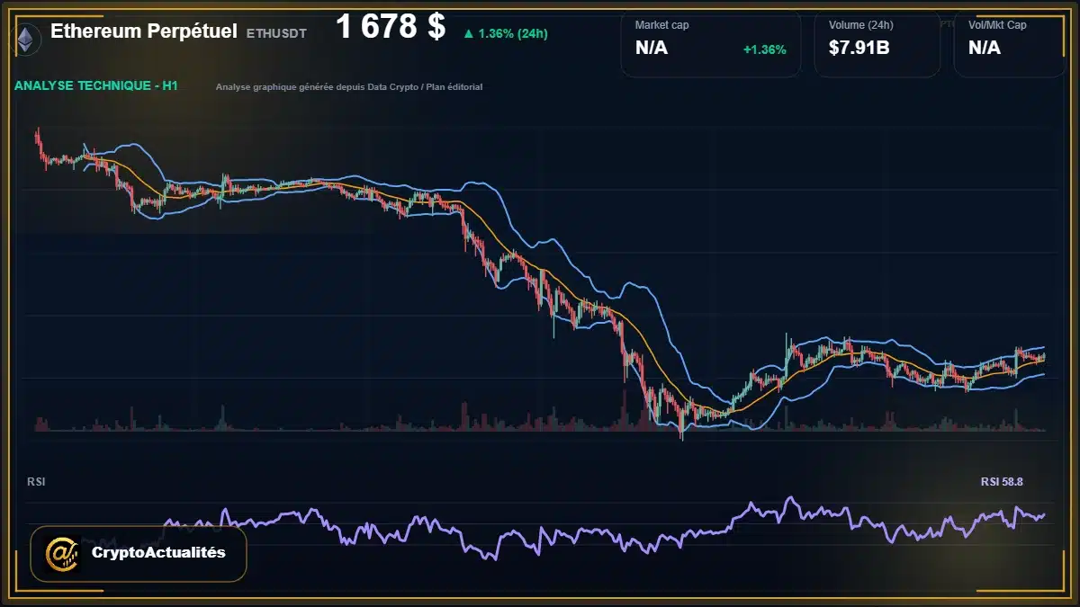The height and width of the screenshot is (607, 1080).
Task: Click the 'ANALYSE TECHNIQUE - H1' heading
Action: (95, 85)
